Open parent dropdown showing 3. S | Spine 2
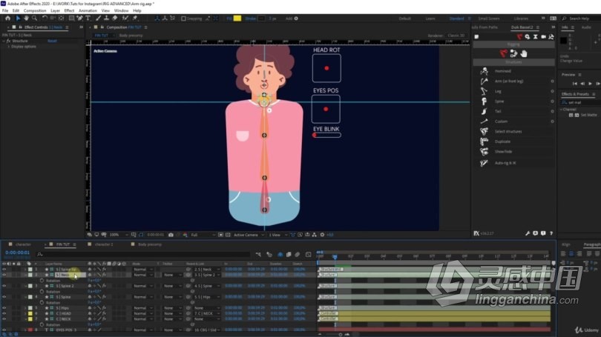This screenshot has height=337, width=601. tap(207, 275)
